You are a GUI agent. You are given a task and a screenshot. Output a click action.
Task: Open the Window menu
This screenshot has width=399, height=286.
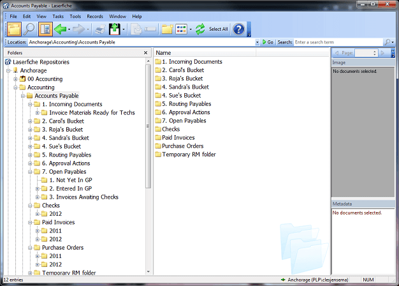[x=117, y=17]
